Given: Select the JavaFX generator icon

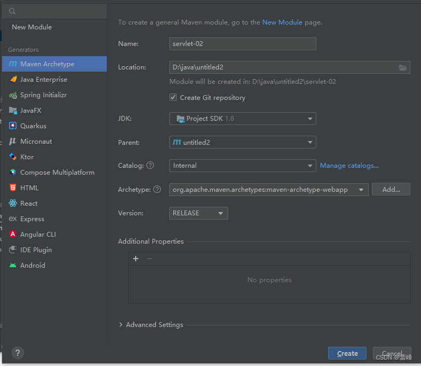Looking at the screenshot, I should point(13,111).
